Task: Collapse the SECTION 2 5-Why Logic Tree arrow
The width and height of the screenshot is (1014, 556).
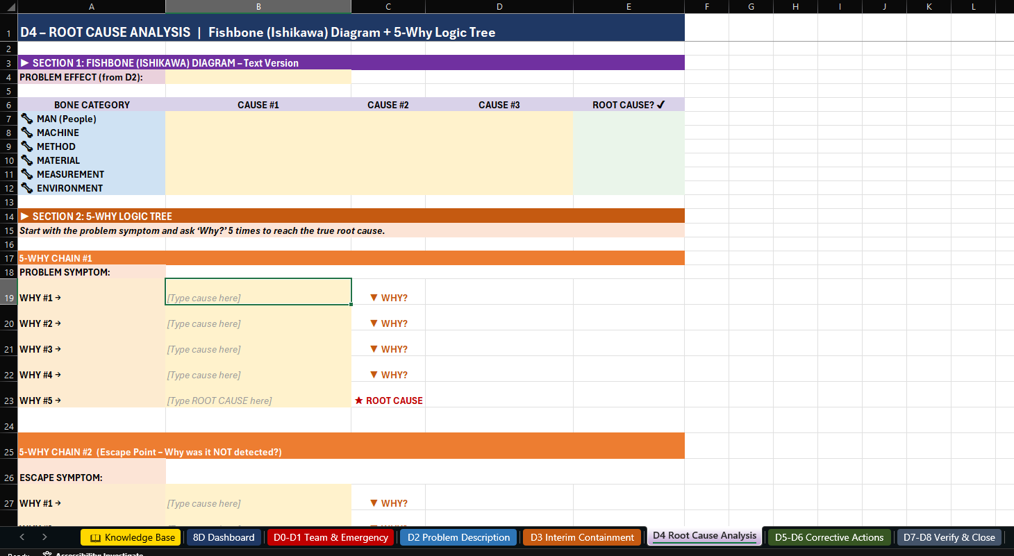Action: [25, 216]
